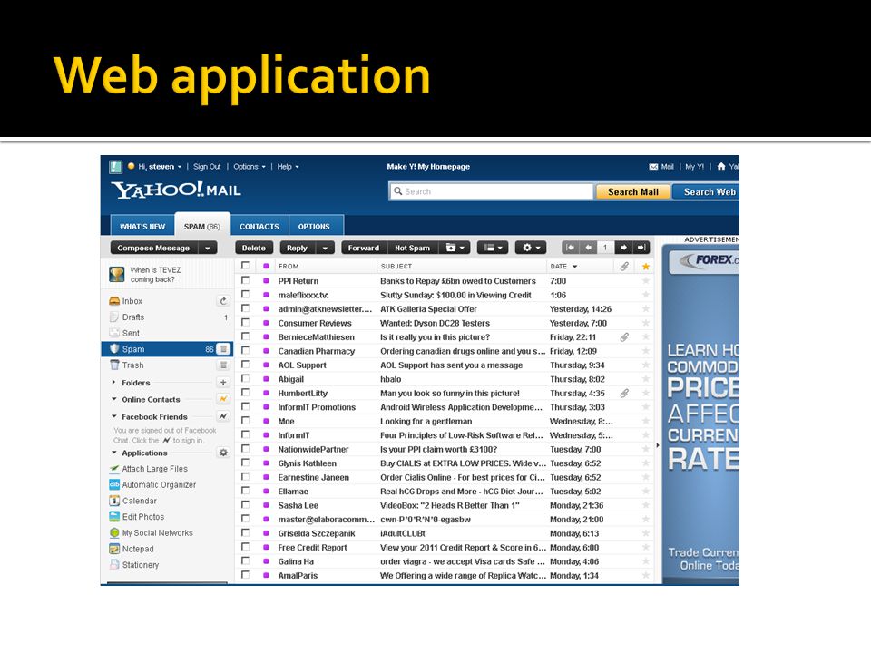Open Calendar application
The height and width of the screenshot is (653, 871).
coord(133,501)
